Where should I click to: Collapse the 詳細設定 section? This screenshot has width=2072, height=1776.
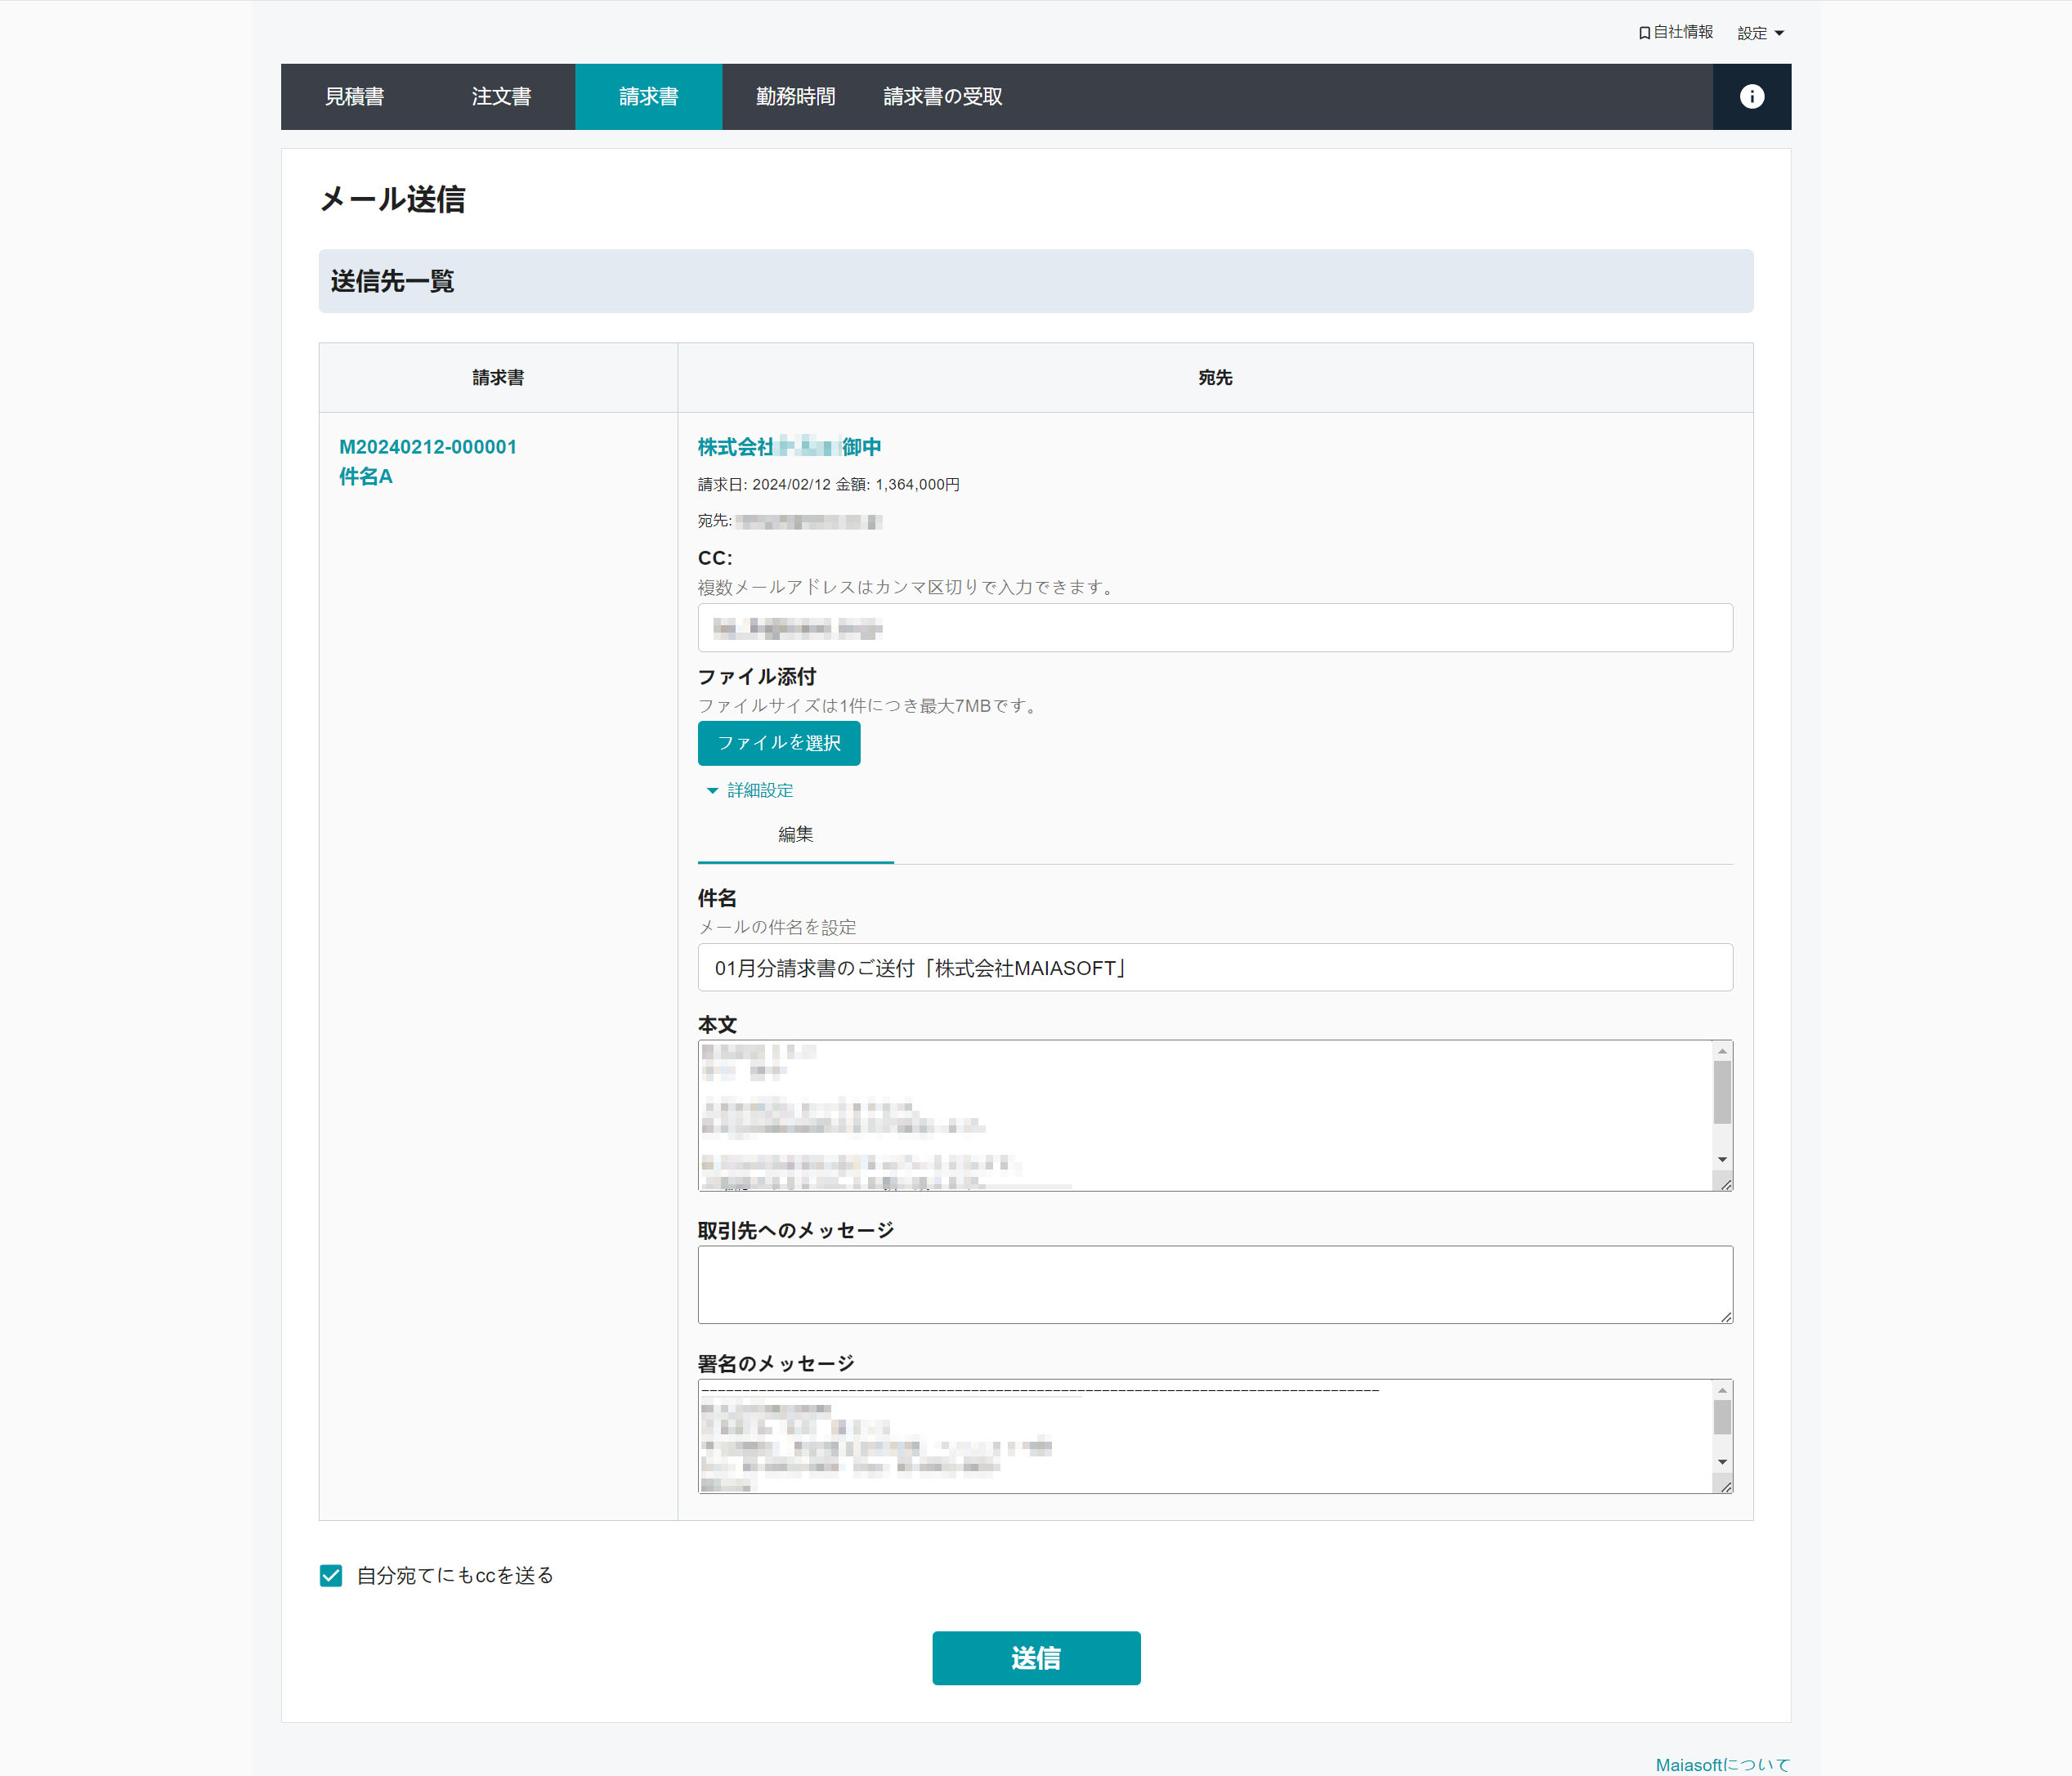(x=750, y=790)
